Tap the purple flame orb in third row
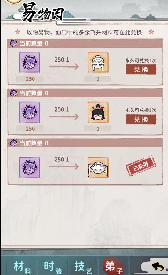The width and height of the screenshot is (168, 275). 29,167
